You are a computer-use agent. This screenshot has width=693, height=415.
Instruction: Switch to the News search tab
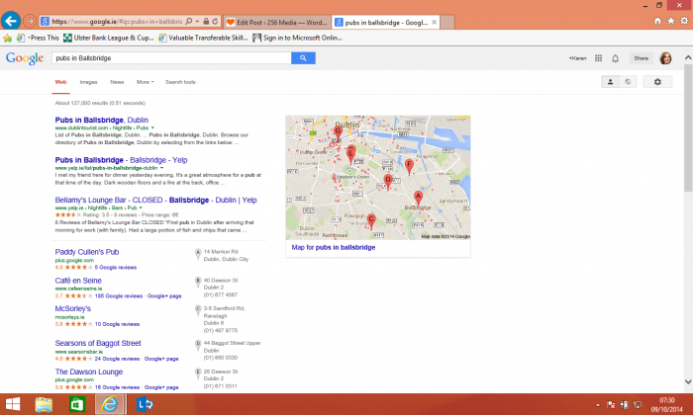point(117,82)
